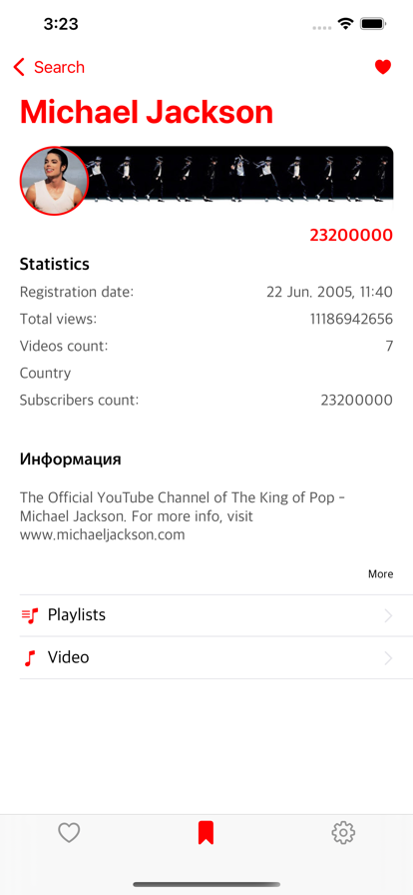Click the playlist music note icon
This screenshot has height=895, width=413.
[30, 615]
